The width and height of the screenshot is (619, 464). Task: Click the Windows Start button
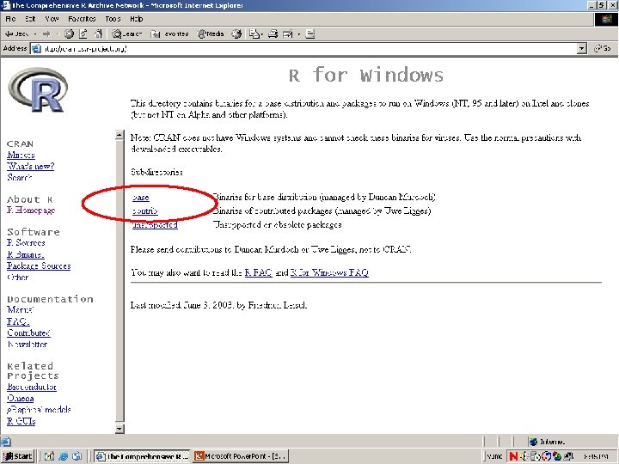(x=18, y=456)
